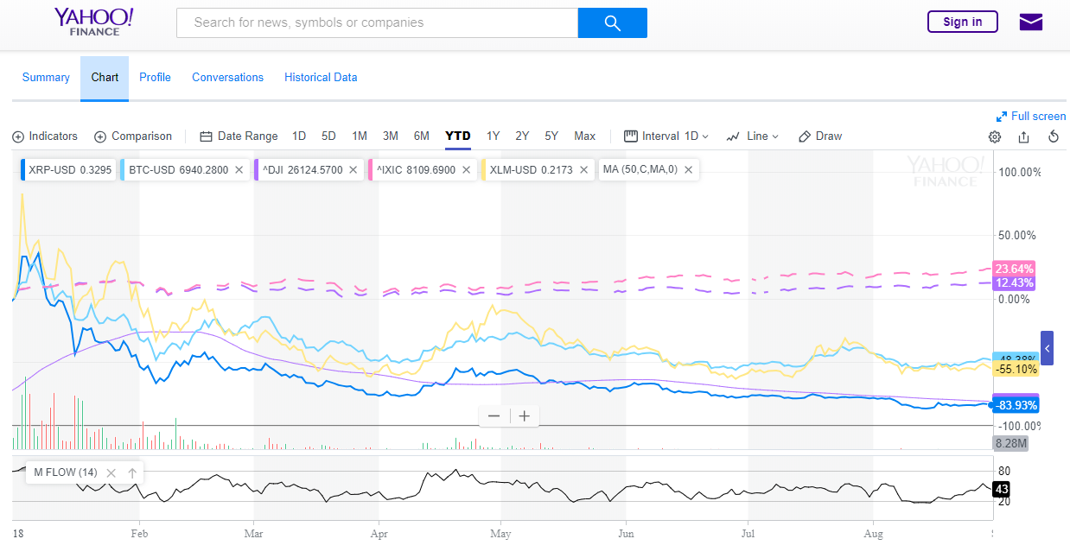Focus the news and symbols search field
The width and height of the screenshot is (1070, 558).
377,23
